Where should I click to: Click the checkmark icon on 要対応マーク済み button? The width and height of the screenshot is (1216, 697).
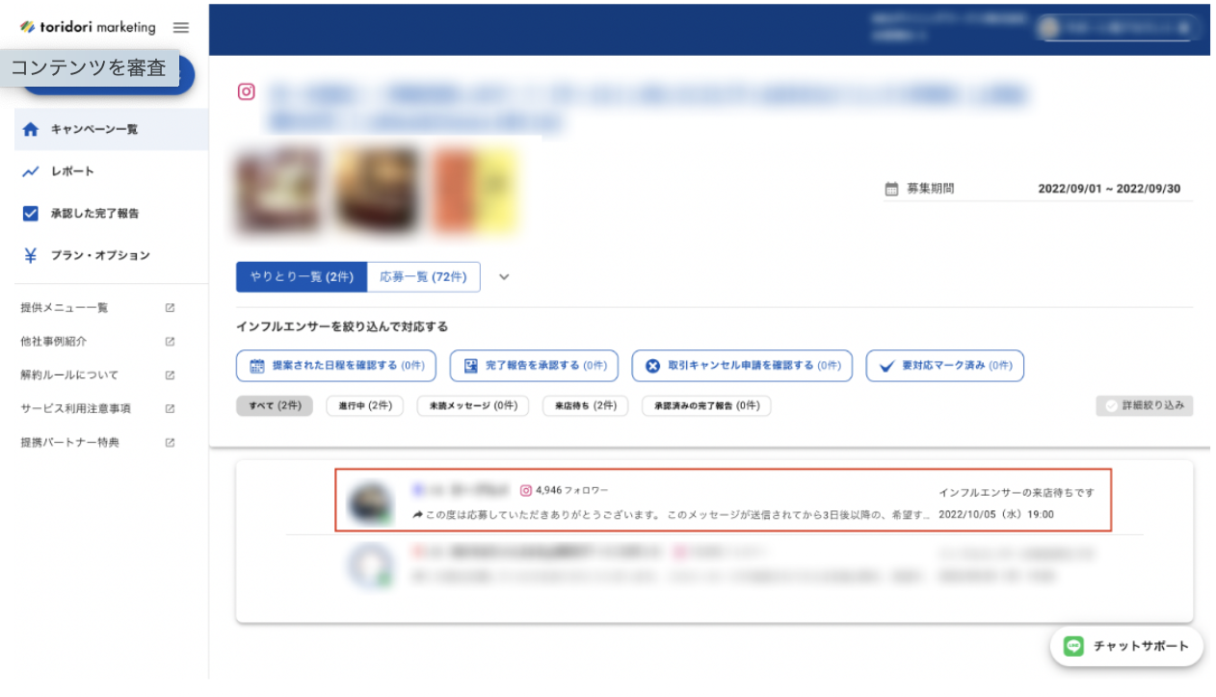pyautogui.click(x=887, y=366)
